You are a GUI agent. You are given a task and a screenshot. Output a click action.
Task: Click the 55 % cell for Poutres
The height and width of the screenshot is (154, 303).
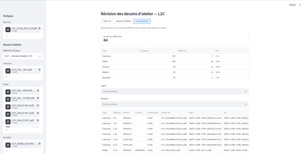point(231,67)
